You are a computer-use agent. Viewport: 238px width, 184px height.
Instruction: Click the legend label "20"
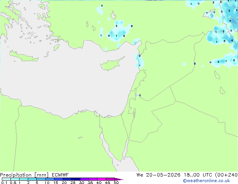tap(64, 182)
